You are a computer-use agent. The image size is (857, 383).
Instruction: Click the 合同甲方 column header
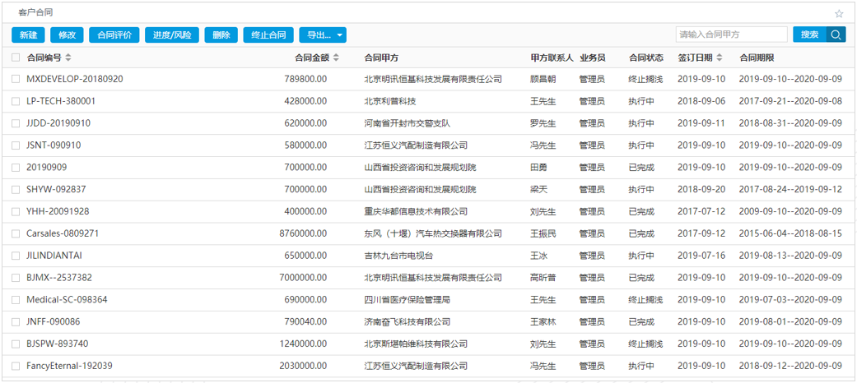point(381,58)
